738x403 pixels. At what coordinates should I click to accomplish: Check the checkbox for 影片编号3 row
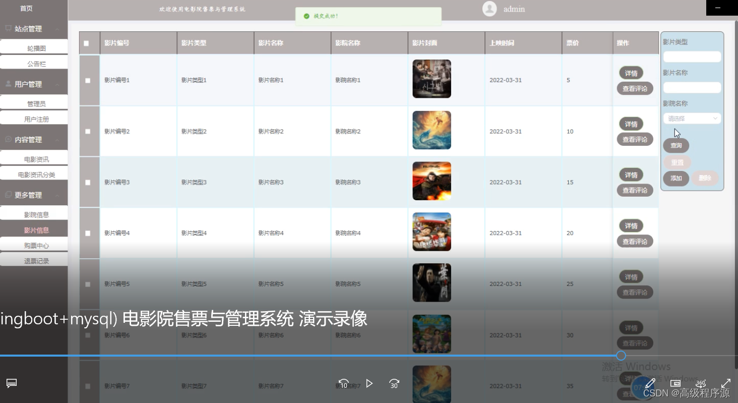click(88, 182)
